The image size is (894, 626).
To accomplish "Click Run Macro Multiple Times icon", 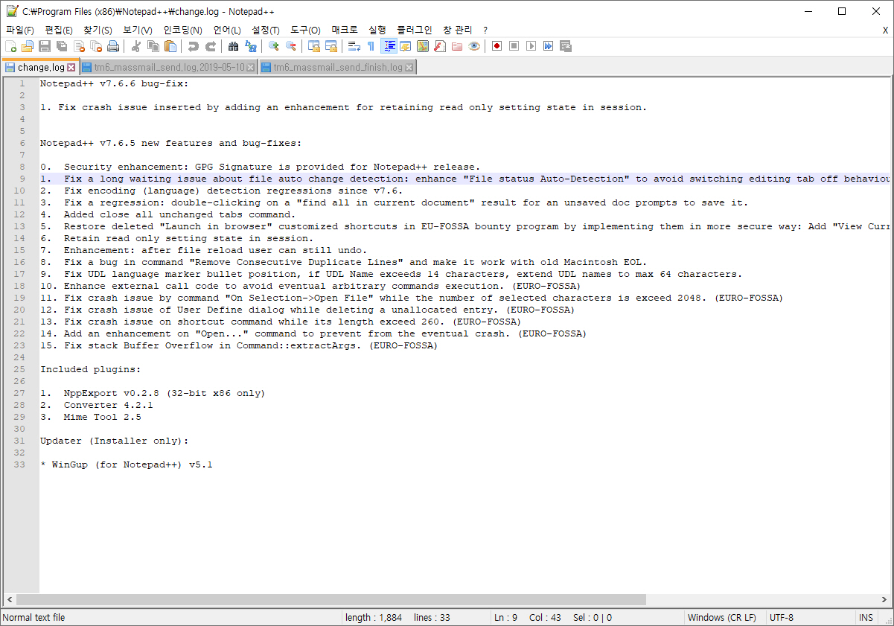I will (x=549, y=46).
